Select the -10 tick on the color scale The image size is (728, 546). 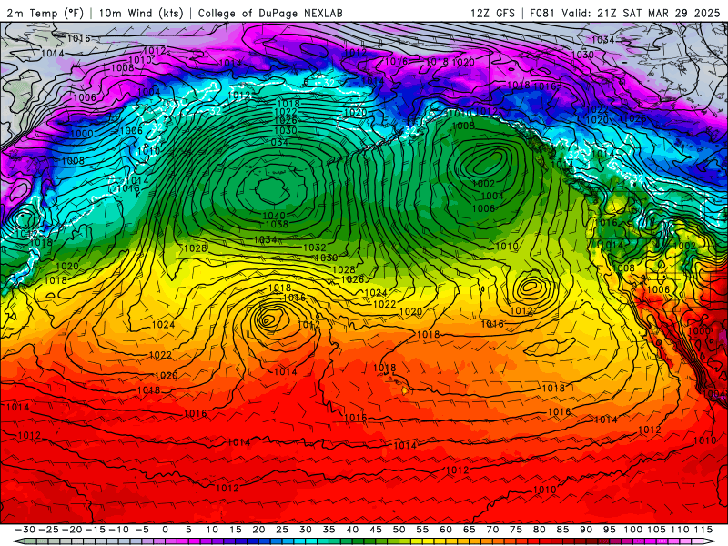tap(118, 530)
